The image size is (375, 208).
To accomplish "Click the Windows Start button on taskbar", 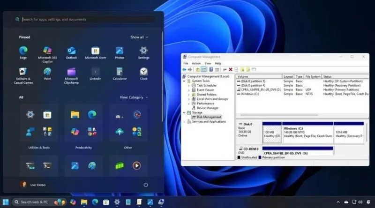I will 6,202.
